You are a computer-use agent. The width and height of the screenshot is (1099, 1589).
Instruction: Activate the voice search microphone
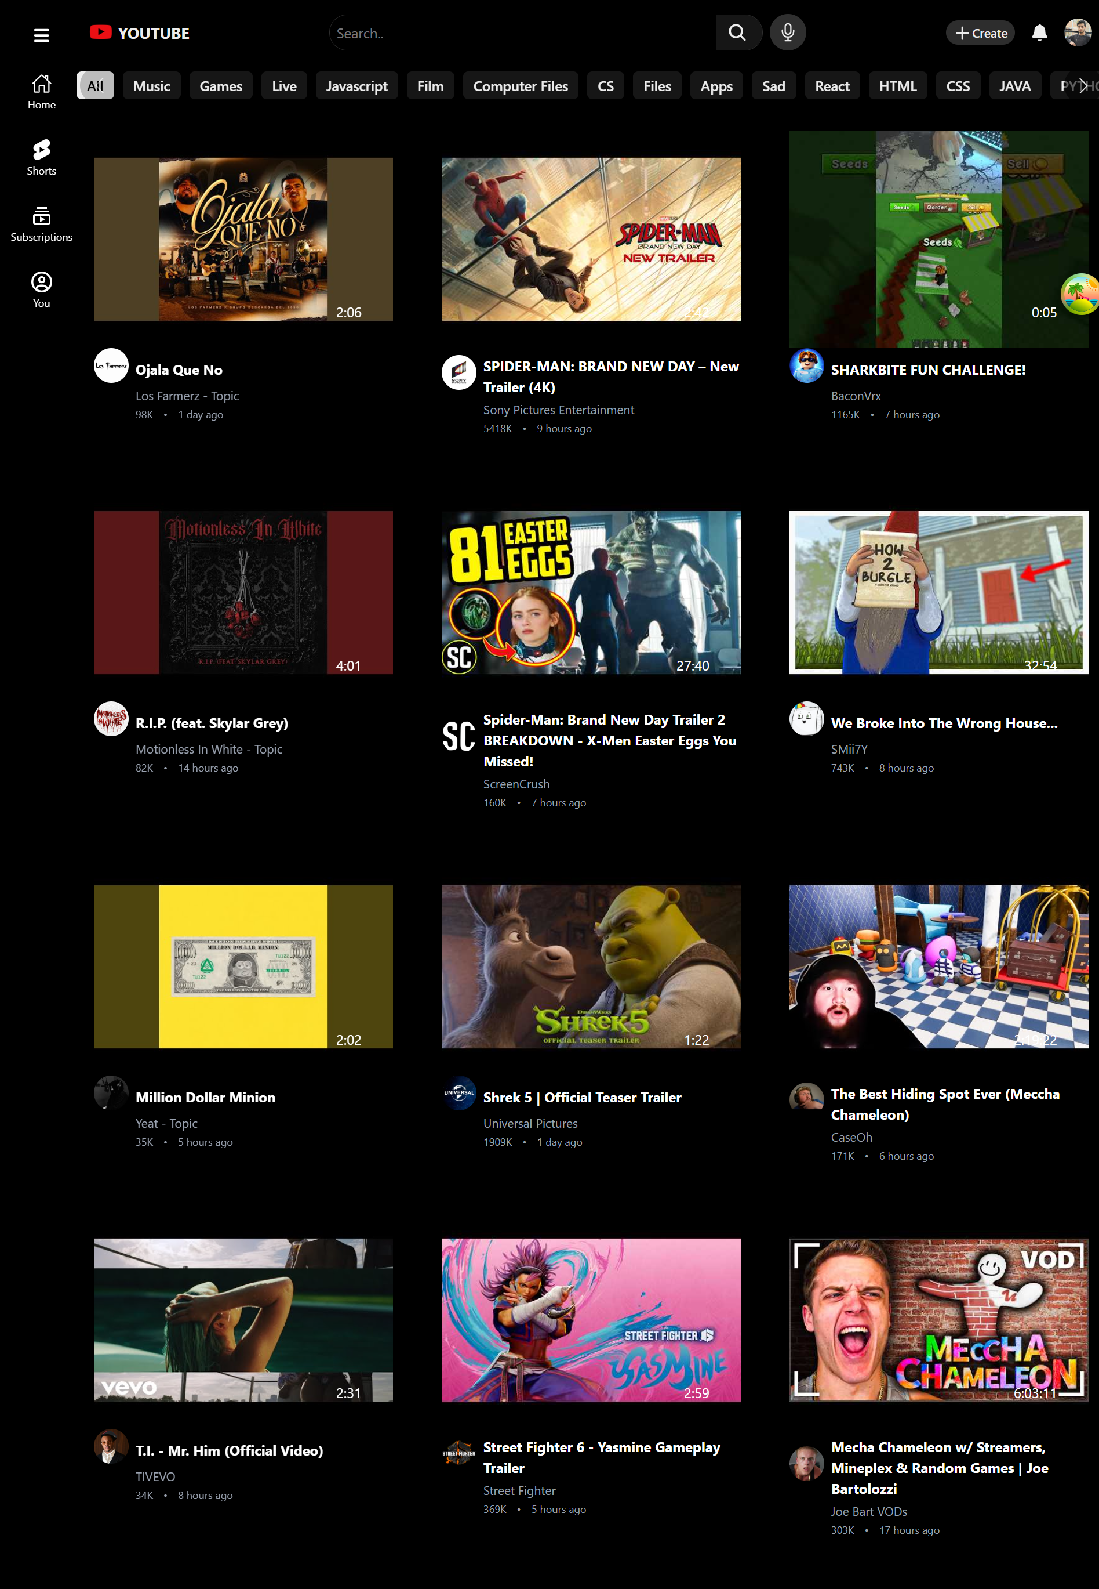788,32
